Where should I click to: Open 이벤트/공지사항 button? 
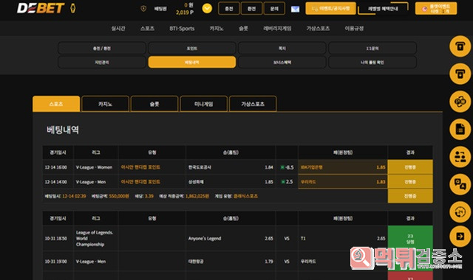coord(330,8)
